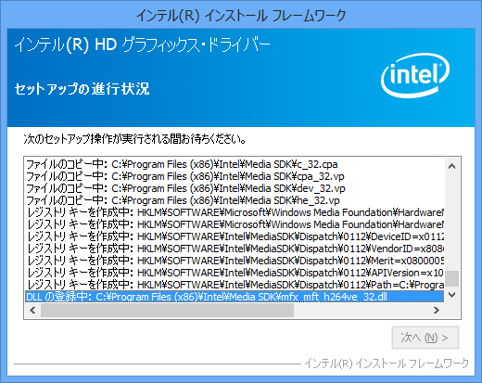Click the log list scroll up arrow
The height and width of the screenshot is (383, 482).
click(x=451, y=166)
